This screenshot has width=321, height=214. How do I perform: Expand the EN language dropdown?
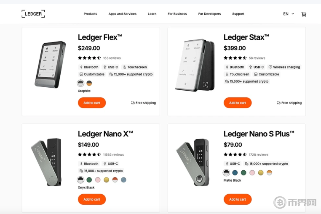click(289, 14)
